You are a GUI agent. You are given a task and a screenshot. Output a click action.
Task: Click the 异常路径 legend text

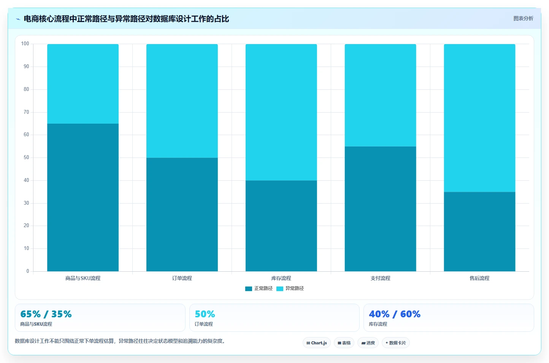coord(295,288)
